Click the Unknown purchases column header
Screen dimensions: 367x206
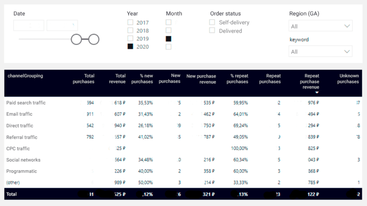pos(348,79)
